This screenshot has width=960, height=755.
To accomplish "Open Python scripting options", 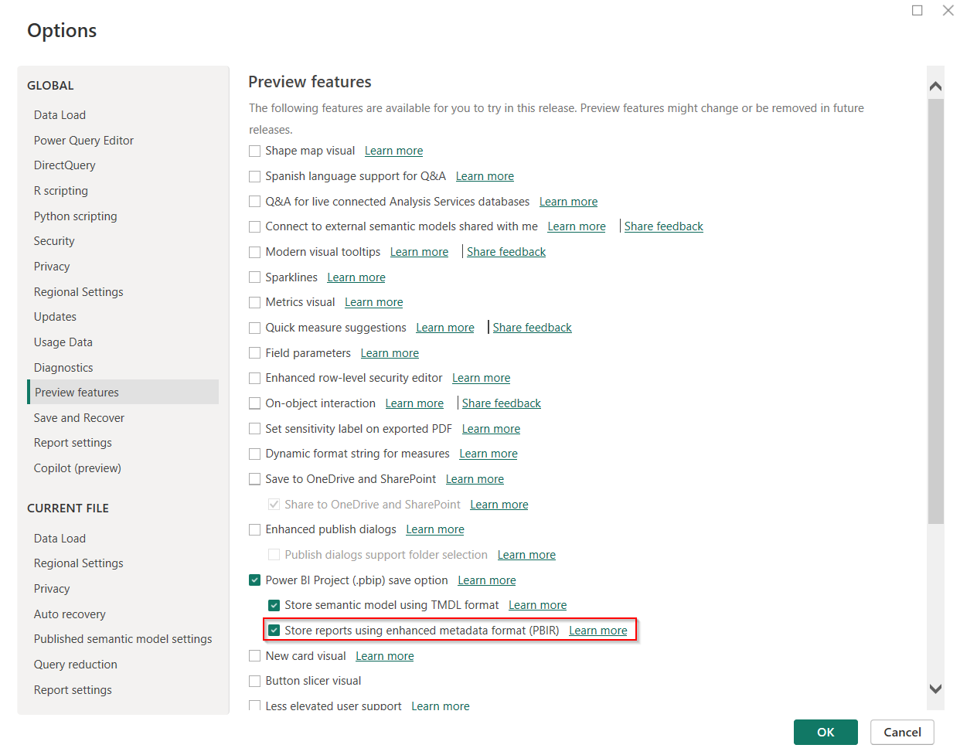I will [x=75, y=216].
